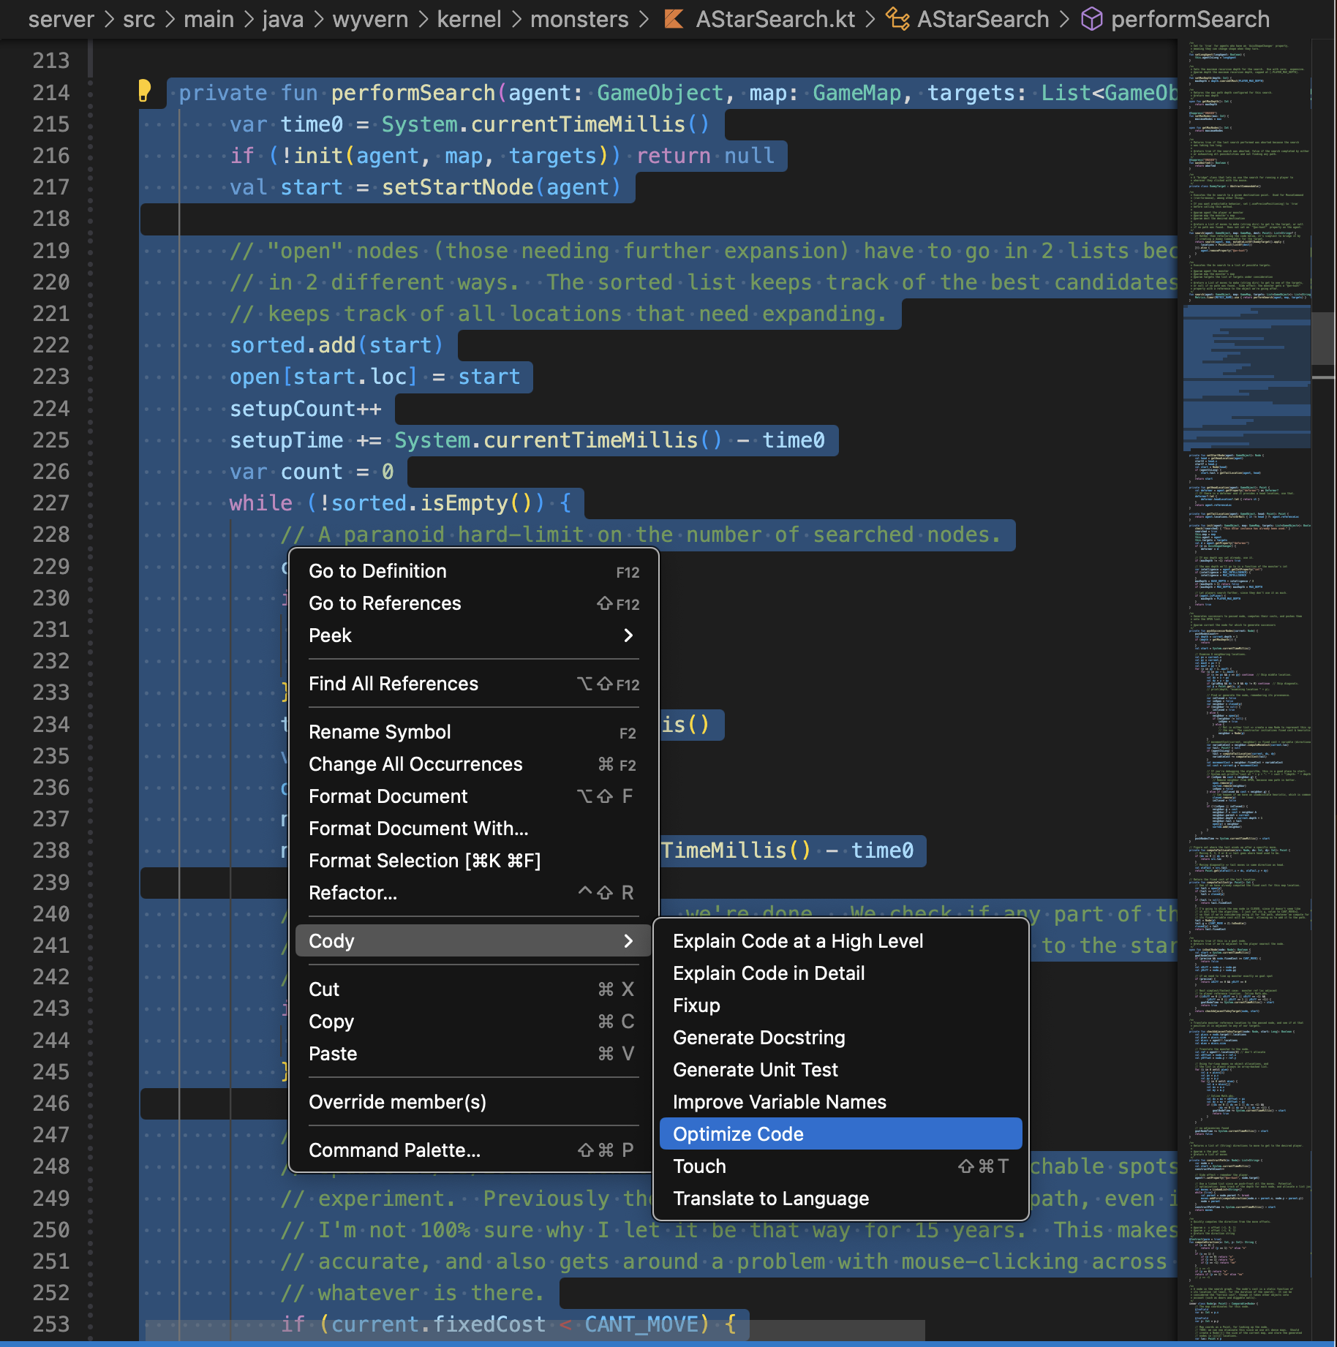The width and height of the screenshot is (1337, 1347).
Task: Select Copy from context menu
Action: [473, 1022]
